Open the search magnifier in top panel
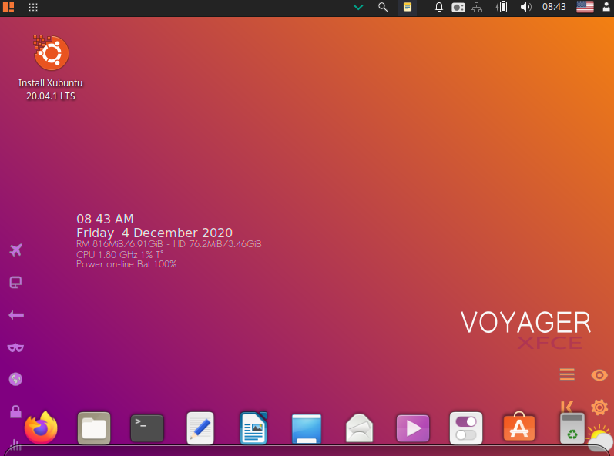Viewport: 614px width, 456px height. coord(383,7)
